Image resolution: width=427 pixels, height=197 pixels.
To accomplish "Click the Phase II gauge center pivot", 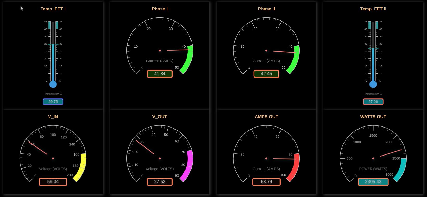I will point(266,51).
